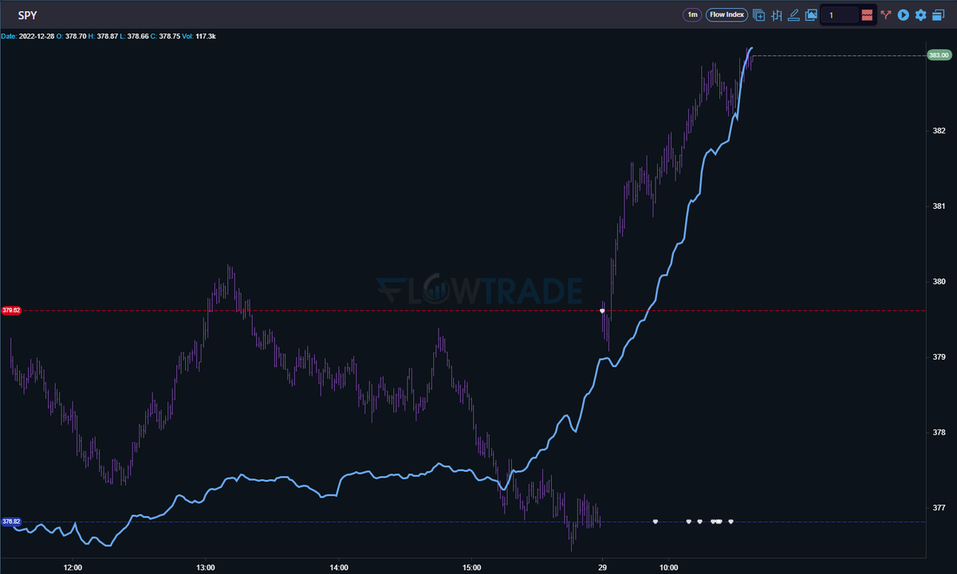Click the red branching arrows icon
The height and width of the screenshot is (574, 957).
(886, 14)
